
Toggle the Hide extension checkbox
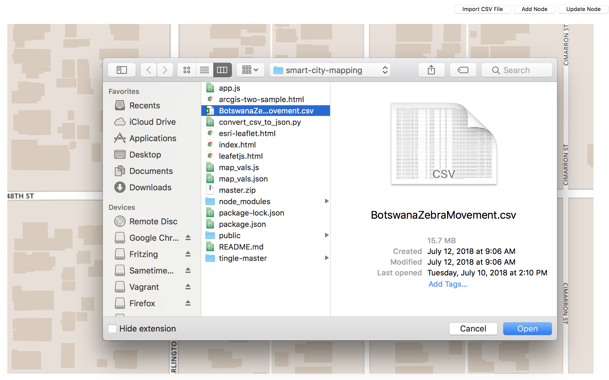113,329
